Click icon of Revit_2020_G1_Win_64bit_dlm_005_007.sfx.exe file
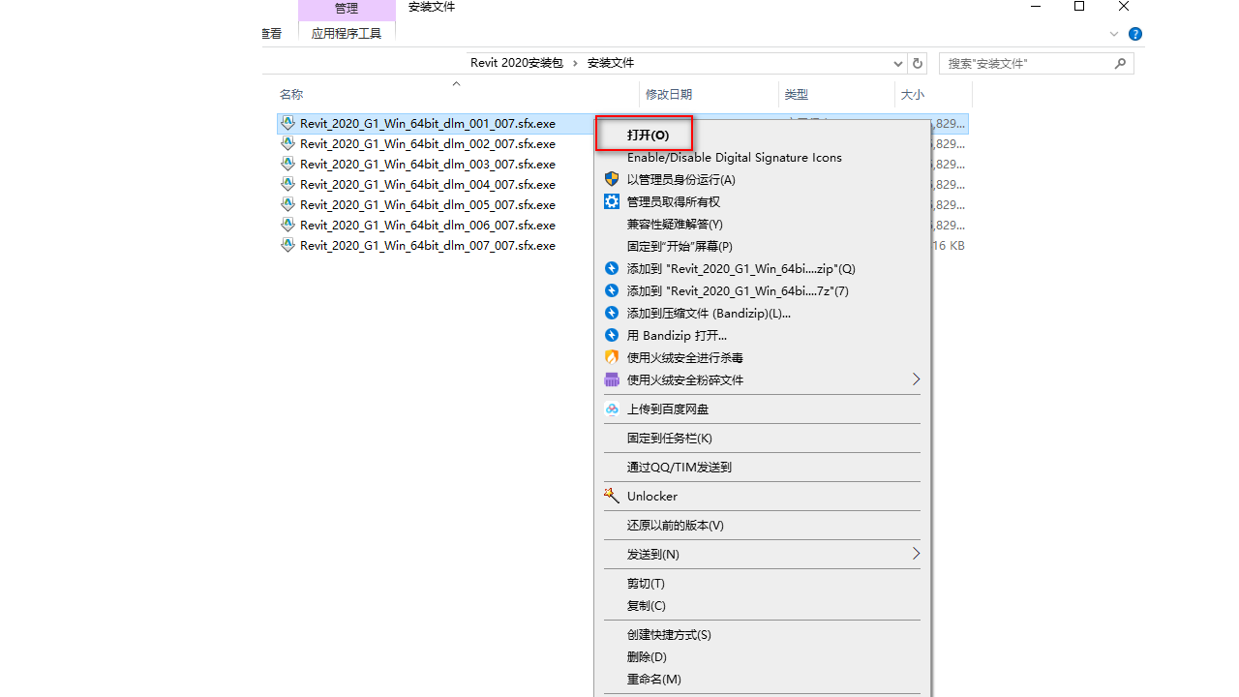The height and width of the screenshot is (697, 1239). coord(287,204)
